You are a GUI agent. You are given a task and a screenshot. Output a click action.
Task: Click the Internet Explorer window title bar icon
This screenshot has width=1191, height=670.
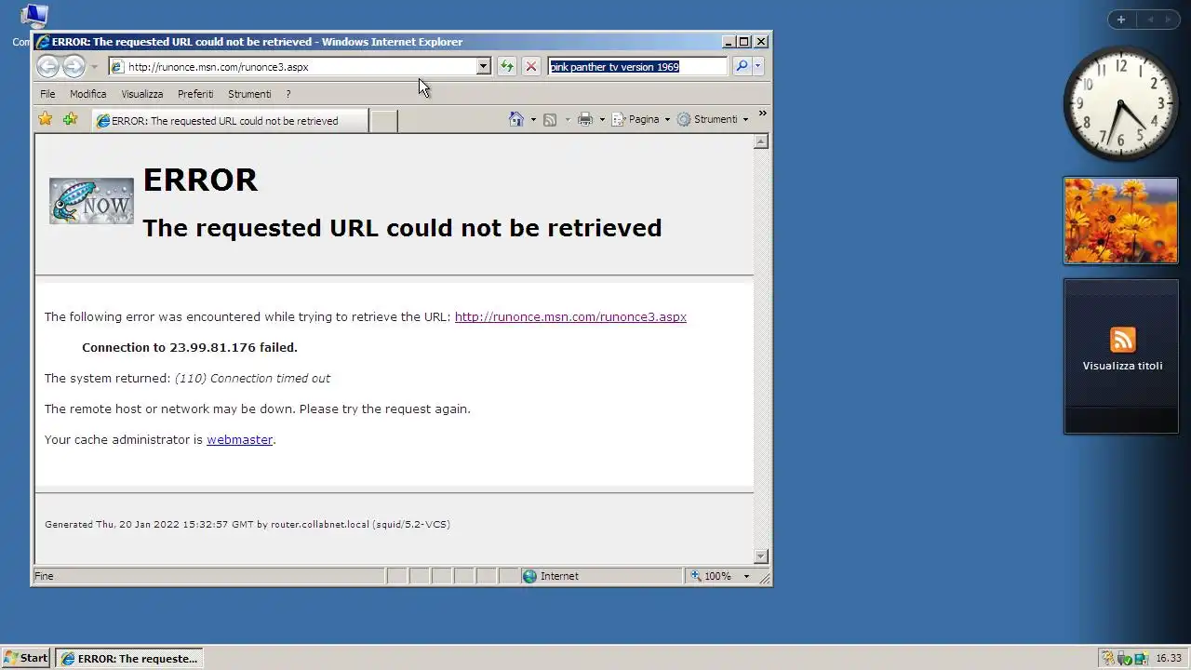[x=43, y=42]
